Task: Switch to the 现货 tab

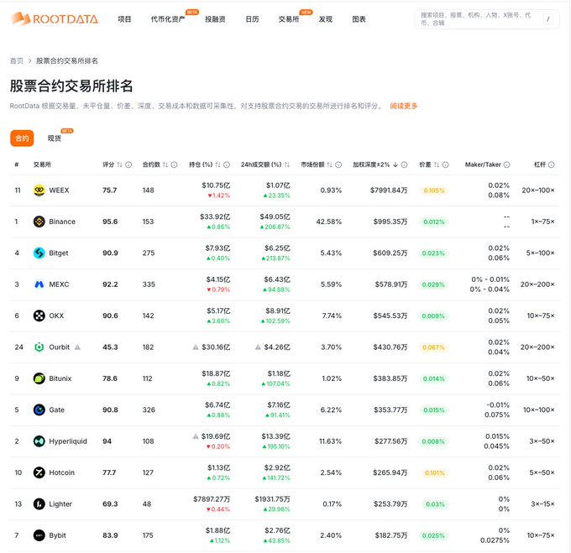Action: pos(55,138)
